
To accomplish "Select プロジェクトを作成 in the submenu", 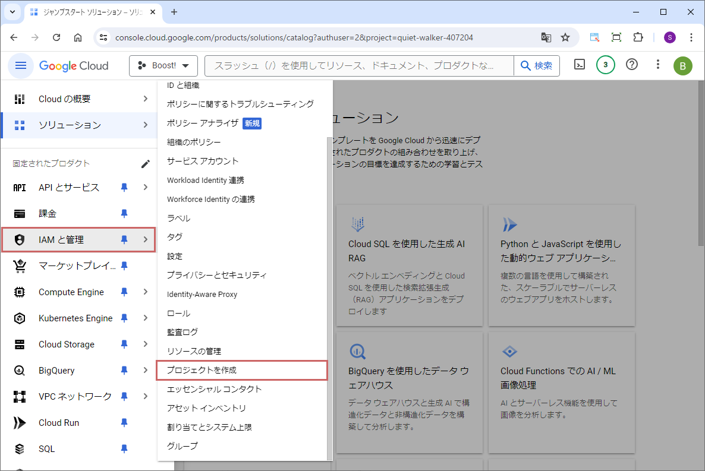I will point(202,370).
